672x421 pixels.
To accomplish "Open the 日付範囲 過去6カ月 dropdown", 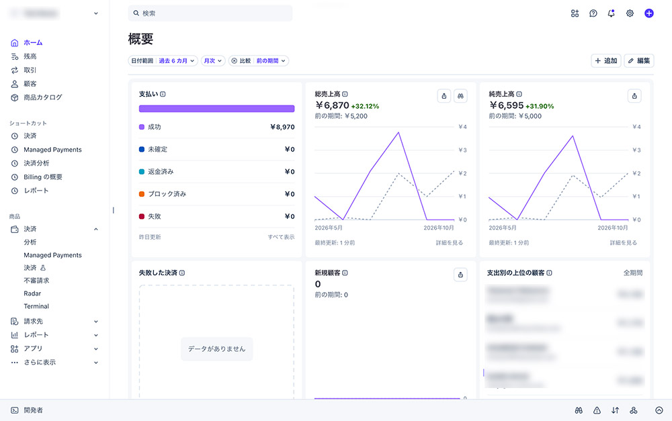I will pos(163,61).
